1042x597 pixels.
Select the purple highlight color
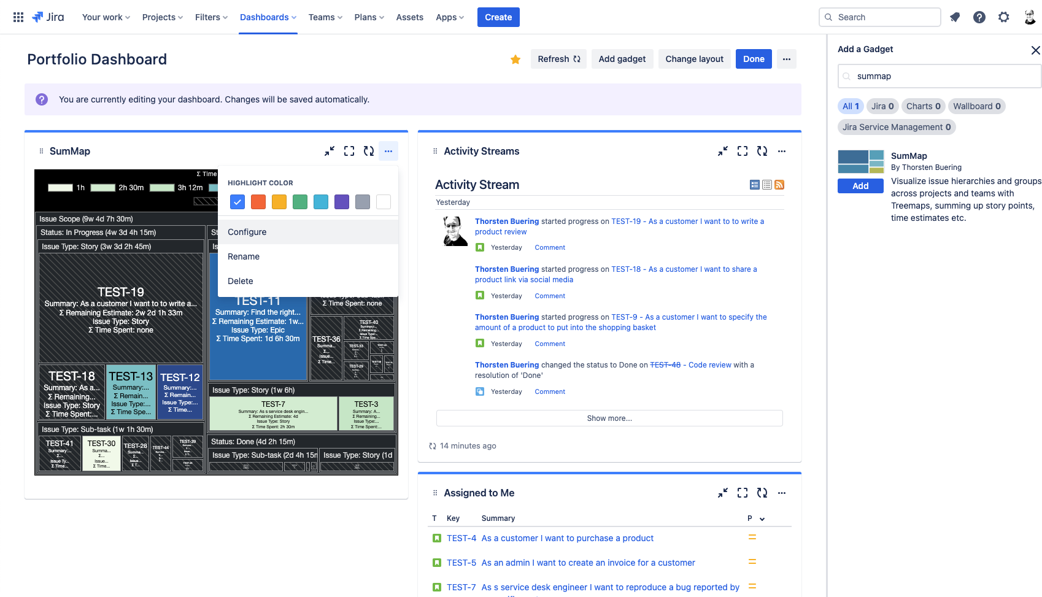[x=342, y=202]
